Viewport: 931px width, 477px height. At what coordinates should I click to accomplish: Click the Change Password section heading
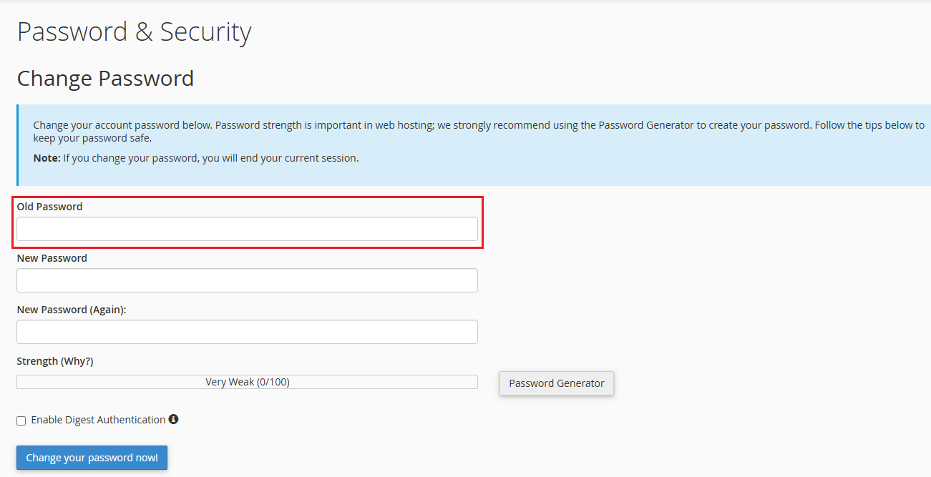pyautogui.click(x=105, y=79)
